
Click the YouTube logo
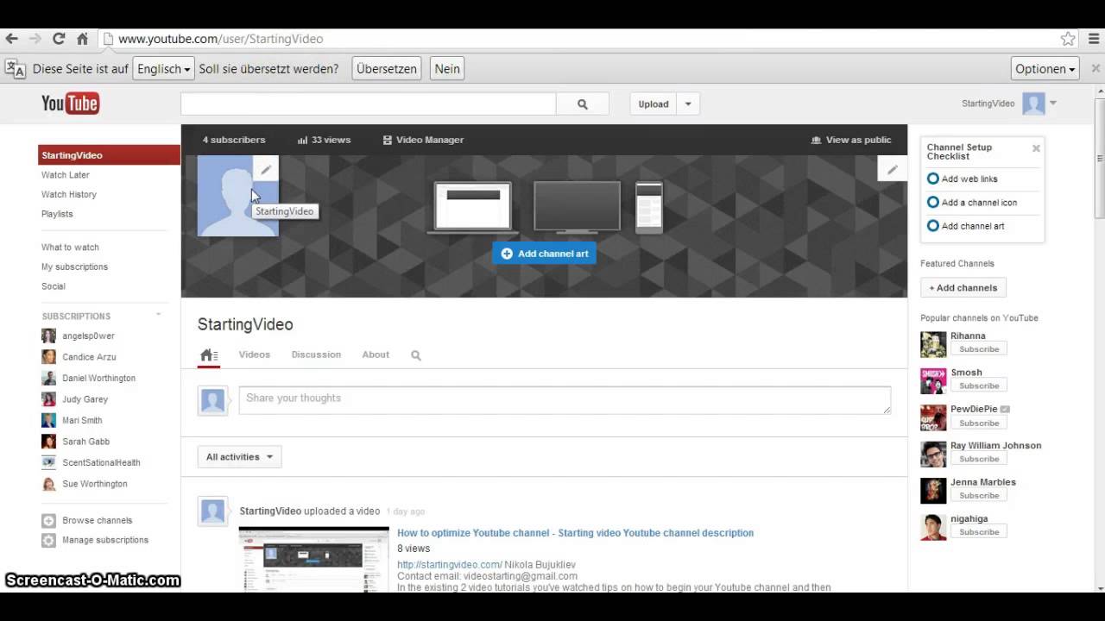(69, 103)
